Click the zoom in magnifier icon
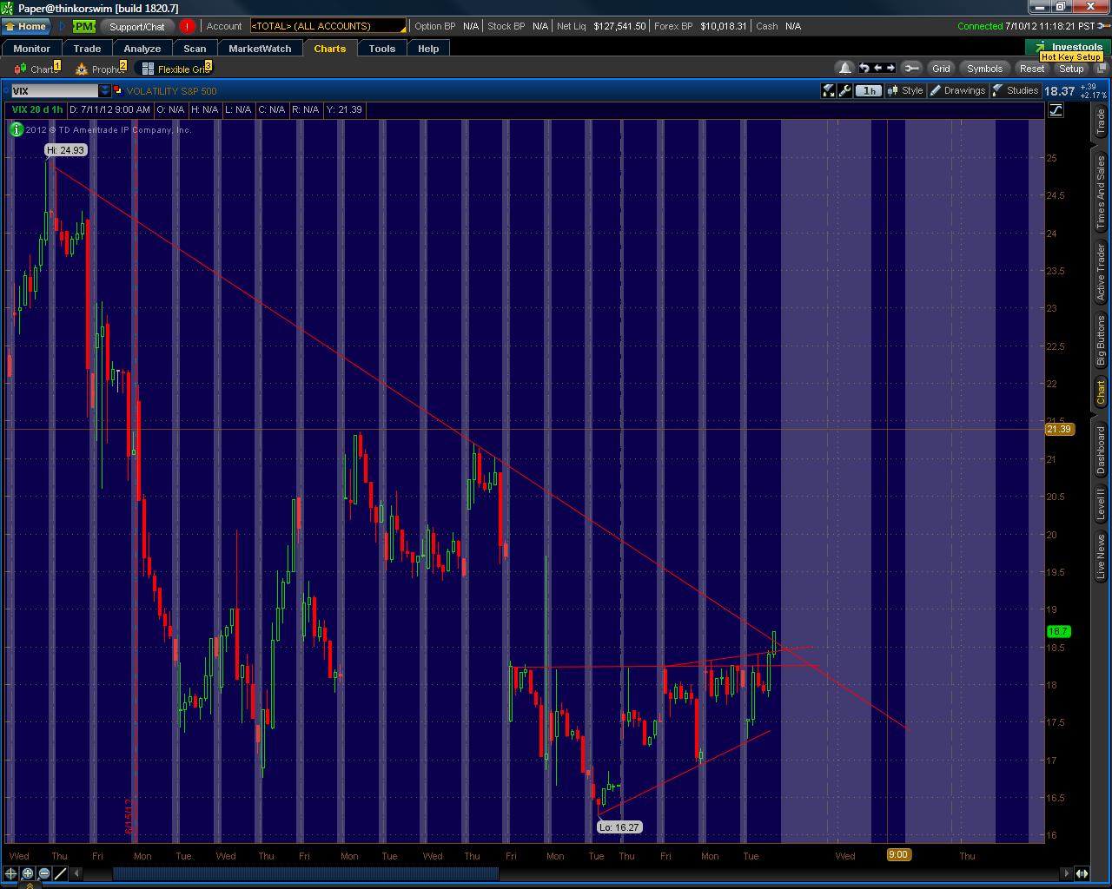Viewport: 1112px width, 889px height. click(27, 873)
